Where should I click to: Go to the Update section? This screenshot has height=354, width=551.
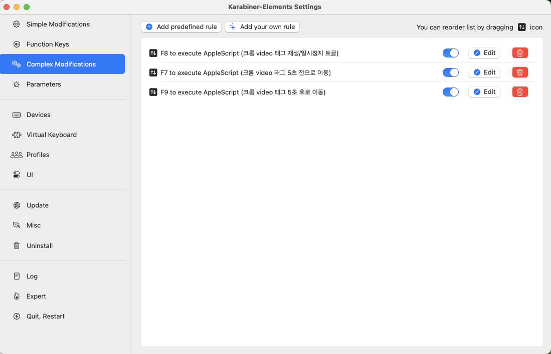[63, 205]
